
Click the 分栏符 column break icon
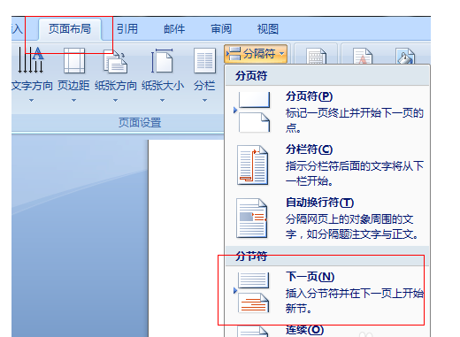[x=253, y=165]
